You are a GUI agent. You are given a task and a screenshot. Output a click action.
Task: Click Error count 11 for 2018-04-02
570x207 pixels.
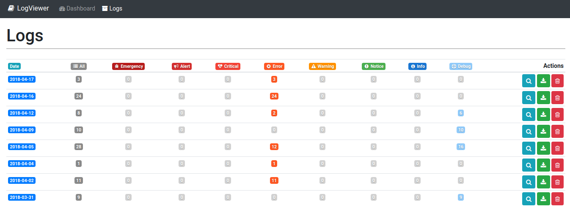pos(274,180)
